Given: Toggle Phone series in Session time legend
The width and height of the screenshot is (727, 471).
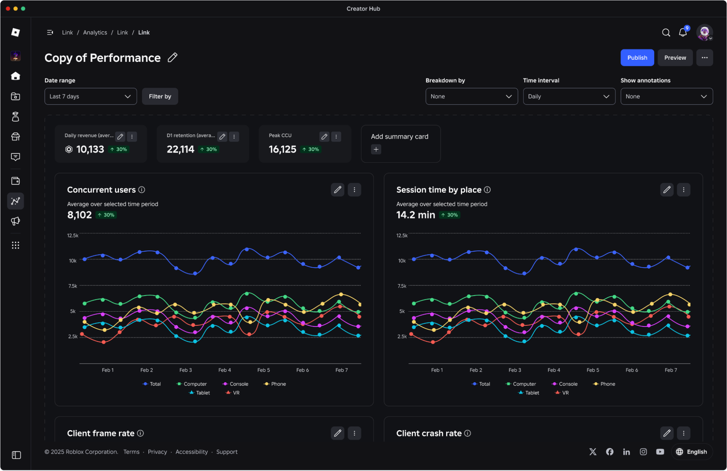Looking at the screenshot, I should point(604,384).
